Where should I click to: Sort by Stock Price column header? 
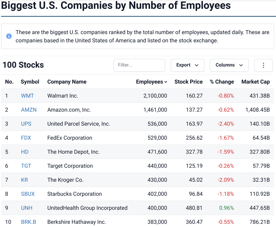click(188, 82)
